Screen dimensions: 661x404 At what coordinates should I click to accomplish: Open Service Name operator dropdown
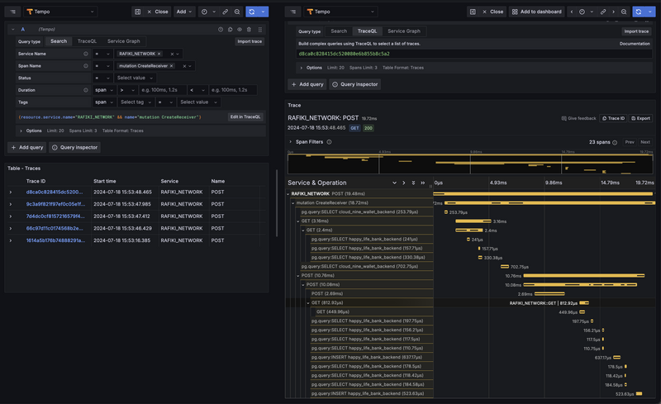point(102,54)
